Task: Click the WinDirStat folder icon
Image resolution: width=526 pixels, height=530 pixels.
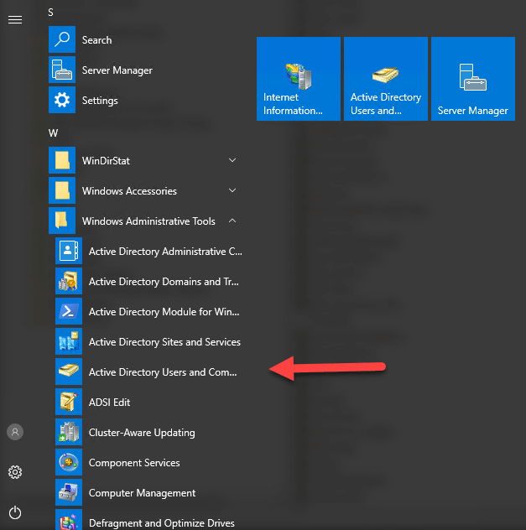Action: [x=62, y=160]
